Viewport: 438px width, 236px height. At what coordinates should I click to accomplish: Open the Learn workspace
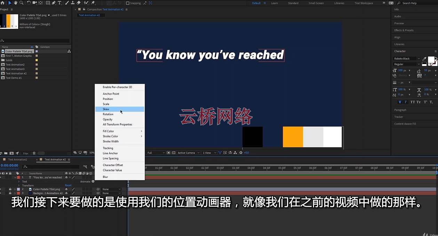(x=274, y=3)
